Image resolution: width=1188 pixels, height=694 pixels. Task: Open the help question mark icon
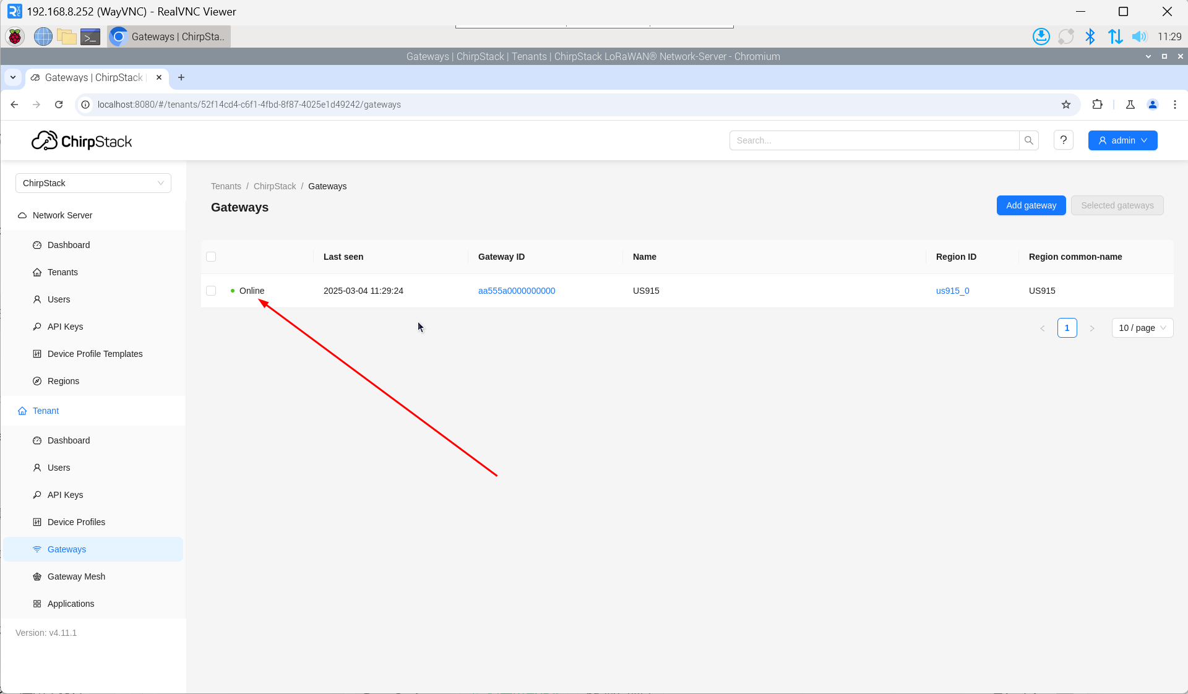[1063, 140]
